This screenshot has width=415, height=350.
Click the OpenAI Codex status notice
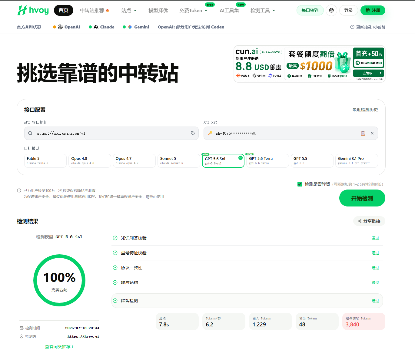tap(191, 27)
